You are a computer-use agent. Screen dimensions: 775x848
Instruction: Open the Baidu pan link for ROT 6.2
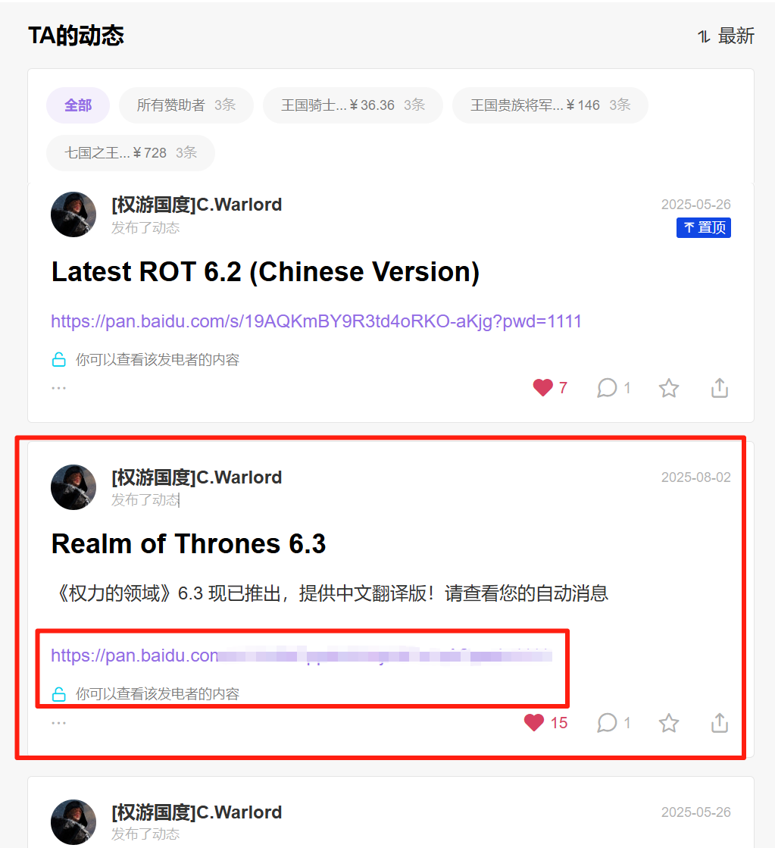pos(316,321)
